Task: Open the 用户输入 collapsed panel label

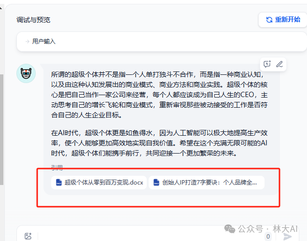Action: (x=44, y=42)
